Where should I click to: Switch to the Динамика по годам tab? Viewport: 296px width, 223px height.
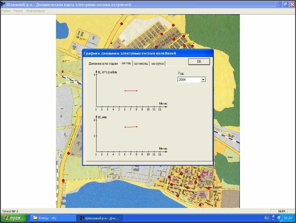click(103, 64)
